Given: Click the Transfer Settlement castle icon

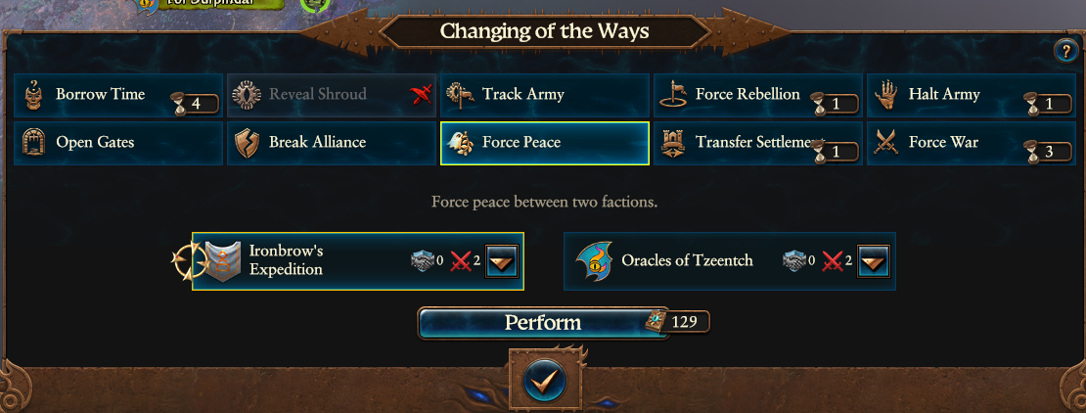Looking at the screenshot, I should (x=673, y=143).
